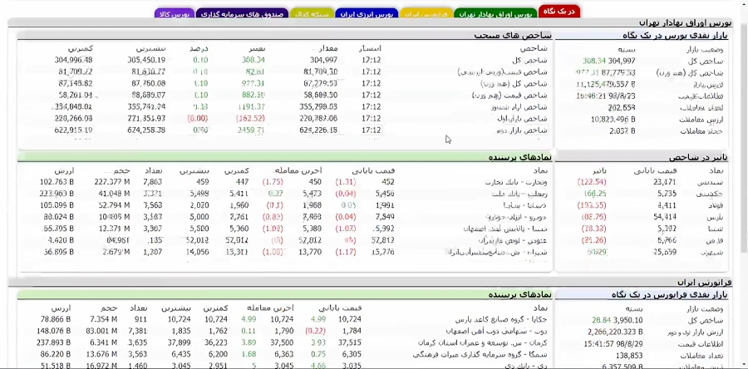Viewport: 748px width, 369px height.
Task: Click the قیمت پایانی header in the Farabourse table
Action: (341, 308)
